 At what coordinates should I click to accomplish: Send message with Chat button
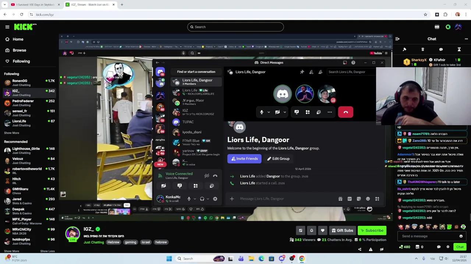click(460, 247)
